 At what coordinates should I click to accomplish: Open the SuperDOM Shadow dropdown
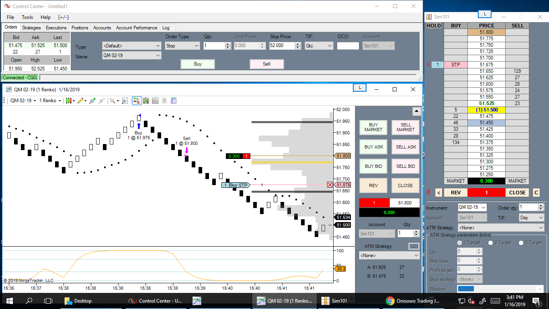pyautogui.click(x=501, y=289)
